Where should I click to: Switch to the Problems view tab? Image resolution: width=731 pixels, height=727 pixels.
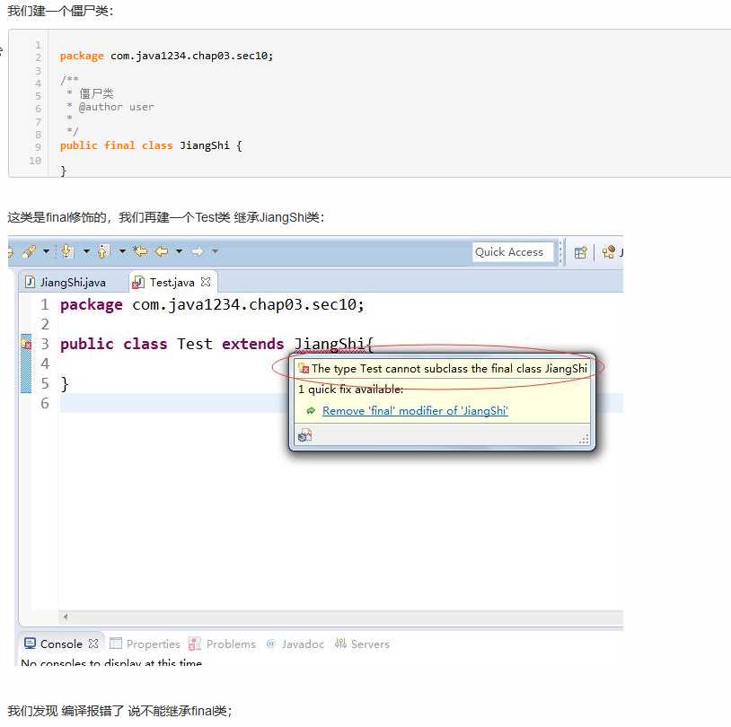click(x=222, y=644)
